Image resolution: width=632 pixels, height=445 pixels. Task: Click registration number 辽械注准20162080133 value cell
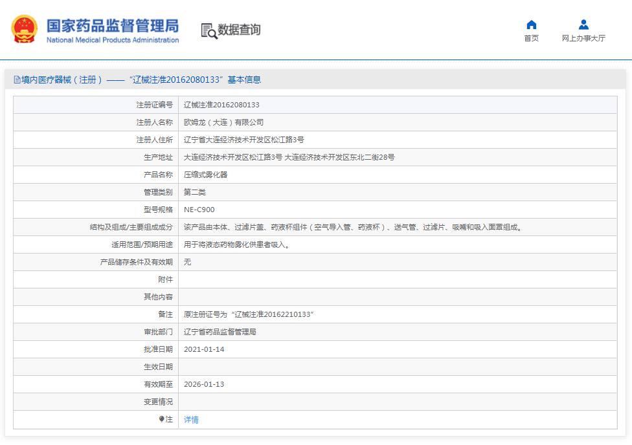tap(221, 105)
